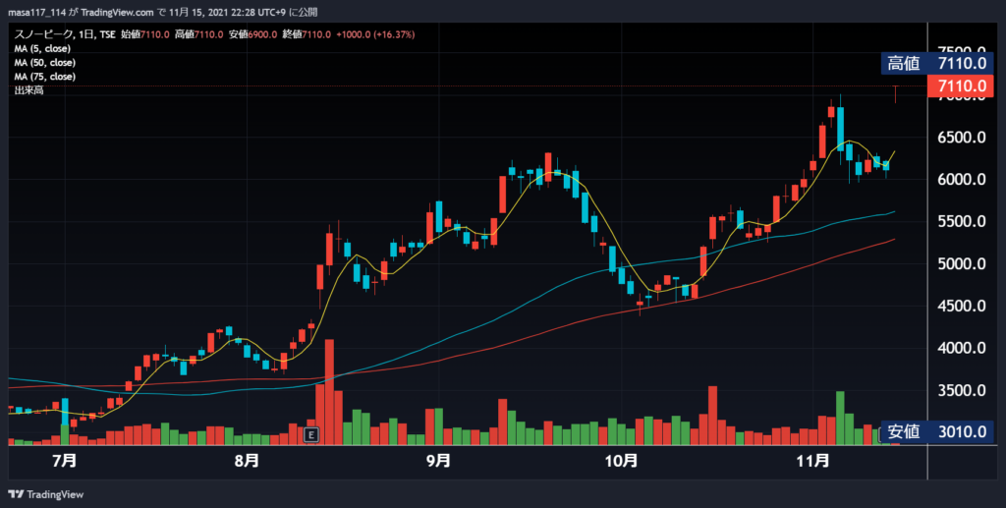
Task: Click the 8月 time axis label
Action: pyautogui.click(x=247, y=461)
